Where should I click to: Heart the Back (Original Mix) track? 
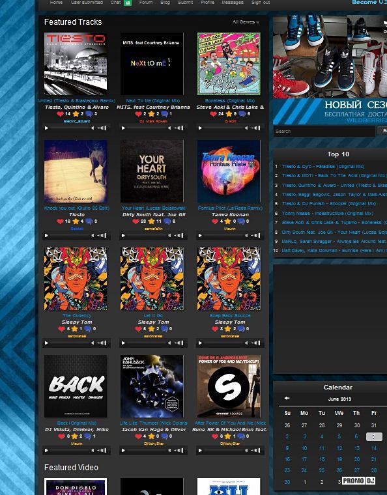pos(61,436)
